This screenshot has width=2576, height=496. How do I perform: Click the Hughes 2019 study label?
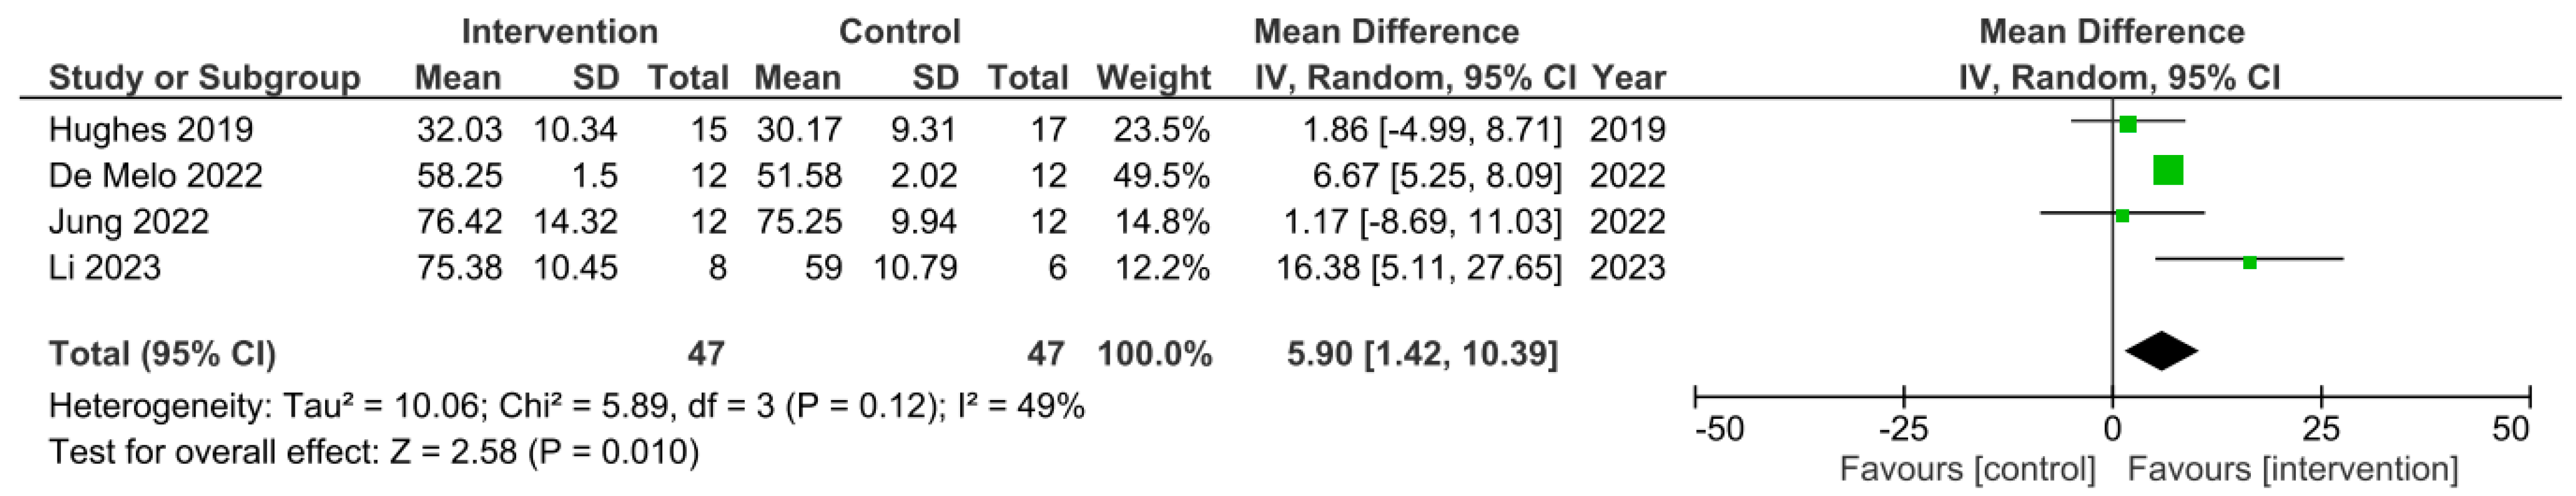point(151,130)
